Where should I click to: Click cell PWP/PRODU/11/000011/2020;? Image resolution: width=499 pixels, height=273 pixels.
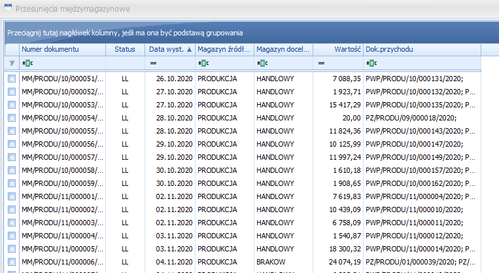(422, 223)
